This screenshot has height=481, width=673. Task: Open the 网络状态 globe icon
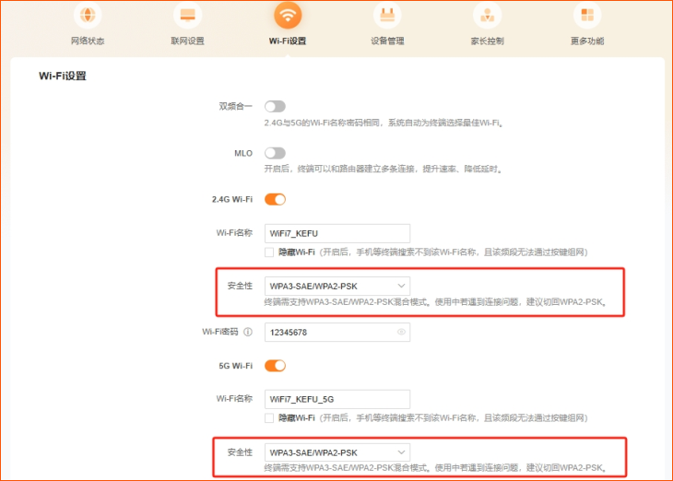click(88, 15)
